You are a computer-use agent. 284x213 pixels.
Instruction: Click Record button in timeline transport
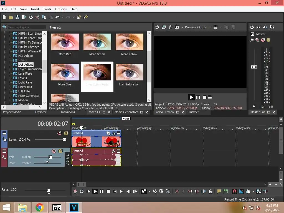[x=75, y=191]
